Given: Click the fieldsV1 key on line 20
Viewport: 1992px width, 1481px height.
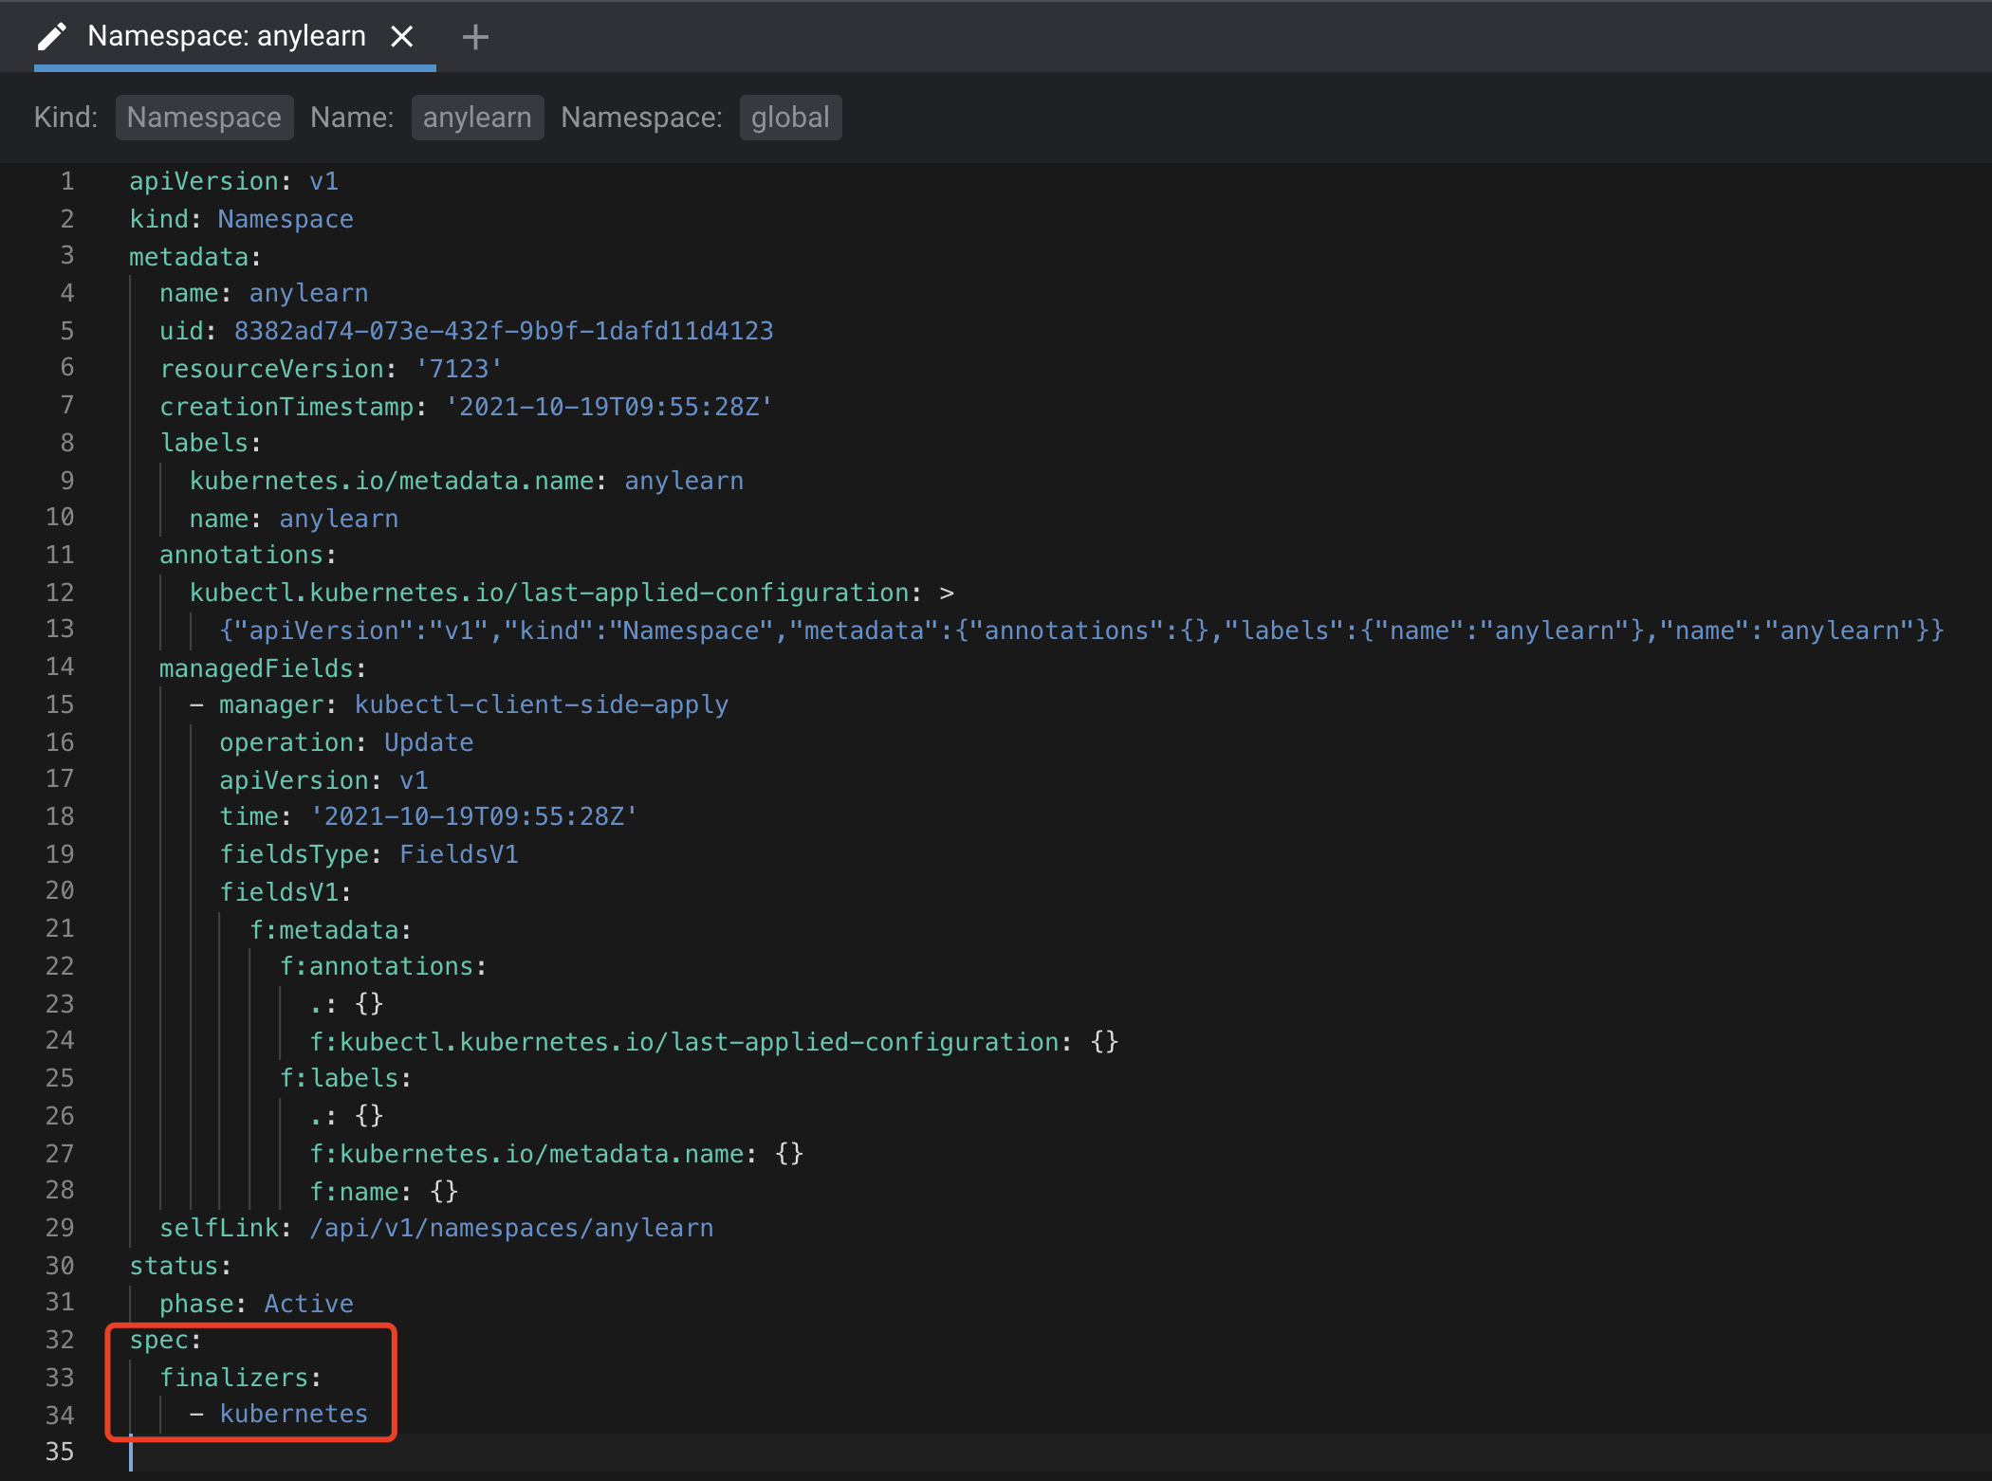Looking at the screenshot, I should 278,892.
